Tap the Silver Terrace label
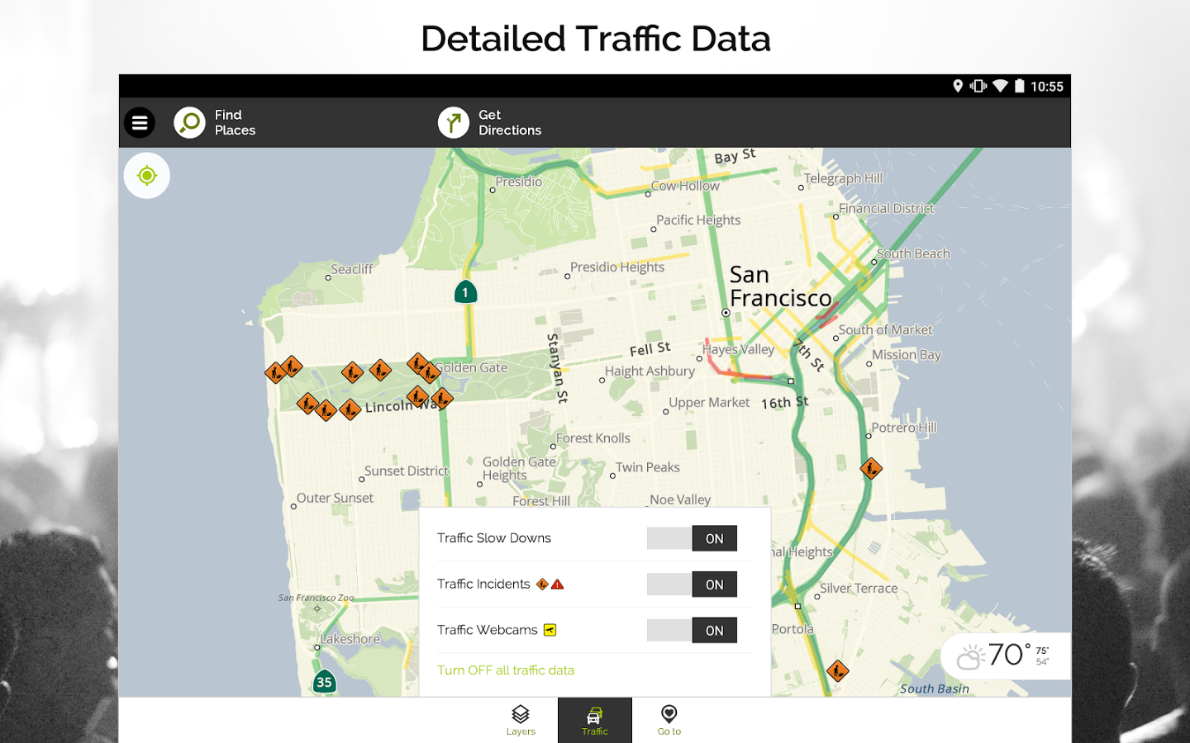Screen dimensions: 1190x743 tap(859, 589)
